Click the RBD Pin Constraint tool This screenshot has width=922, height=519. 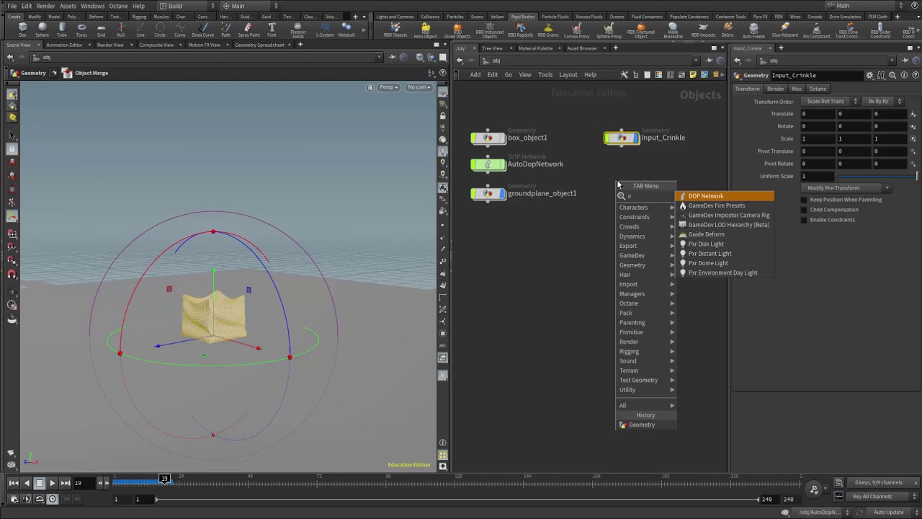(816, 30)
